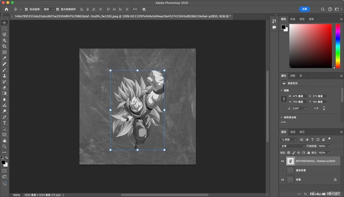The width and height of the screenshot is (344, 197).
Task: Click the rainbow hue slider strip
Action: coord(338,46)
